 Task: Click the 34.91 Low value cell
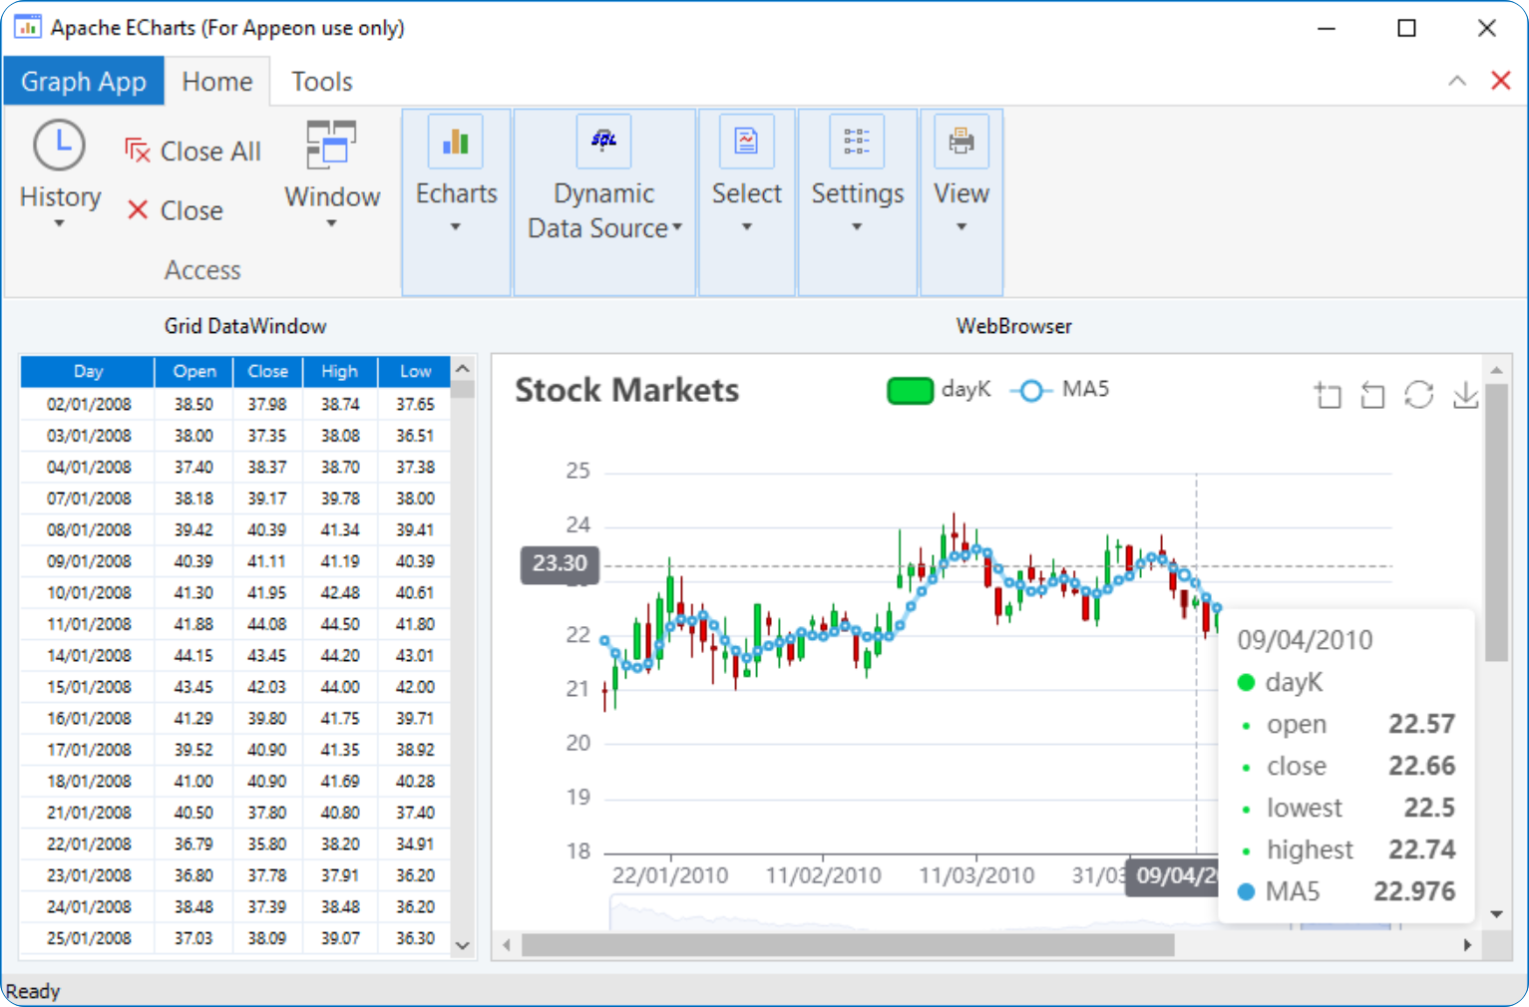click(415, 843)
